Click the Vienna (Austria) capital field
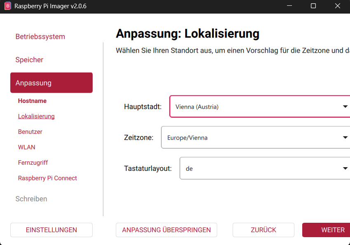The image size is (350, 245). [x=247, y=106]
